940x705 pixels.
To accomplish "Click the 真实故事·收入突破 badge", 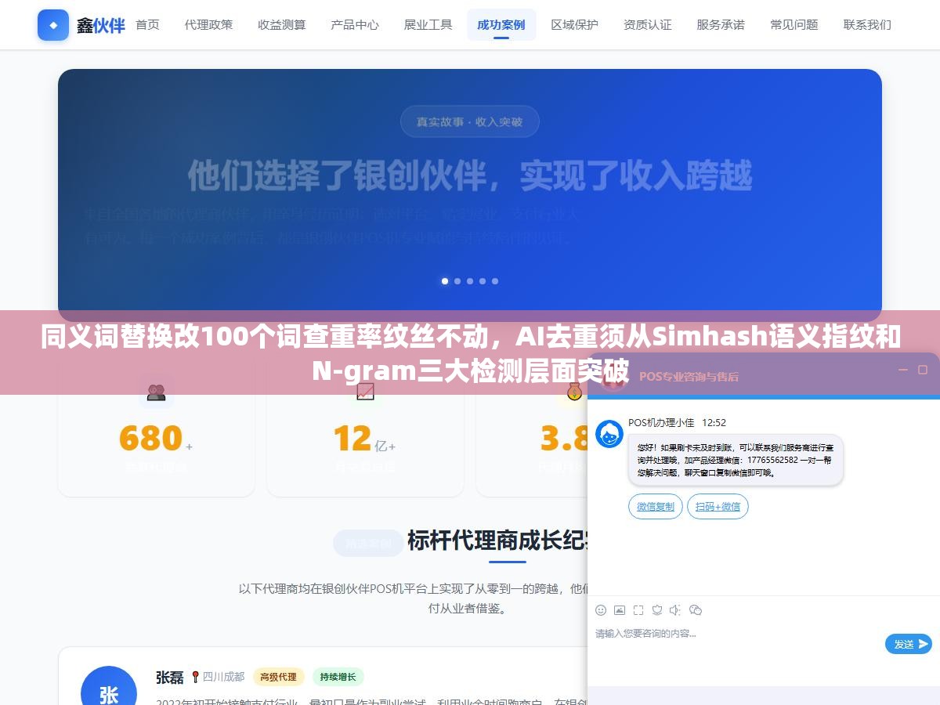I will (470, 121).
